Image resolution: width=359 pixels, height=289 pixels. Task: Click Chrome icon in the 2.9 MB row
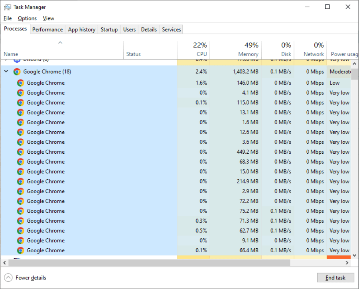20,191
